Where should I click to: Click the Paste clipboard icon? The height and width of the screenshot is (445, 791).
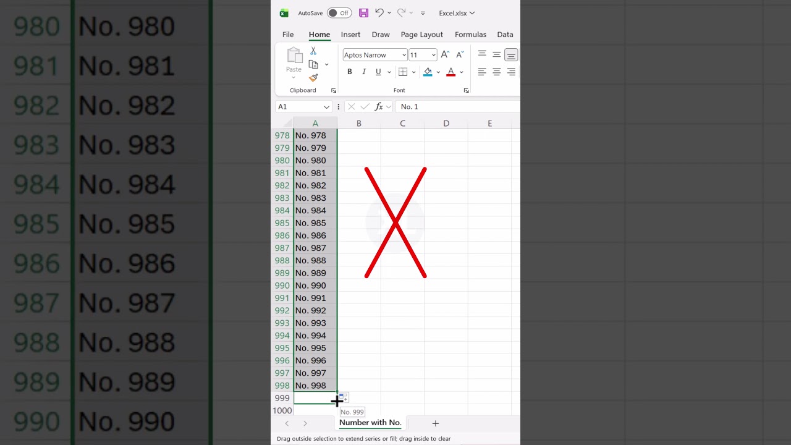pyautogui.click(x=294, y=56)
